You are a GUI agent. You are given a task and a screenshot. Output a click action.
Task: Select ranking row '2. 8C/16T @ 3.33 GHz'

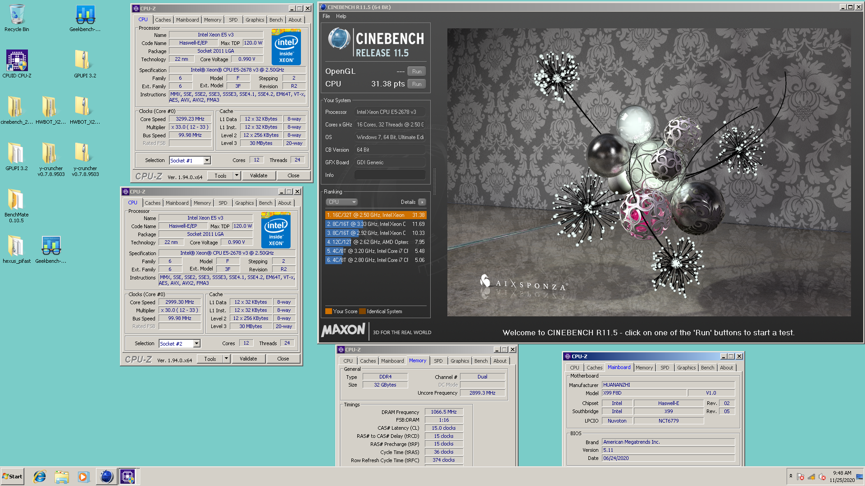376,224
